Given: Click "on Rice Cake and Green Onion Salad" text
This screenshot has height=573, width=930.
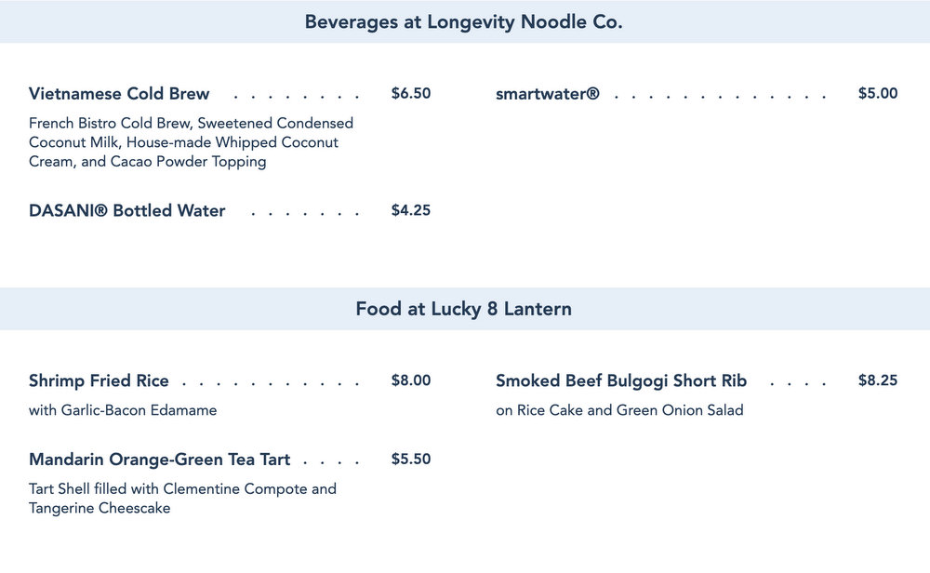Looking at the screenshot, I should 619,410.
